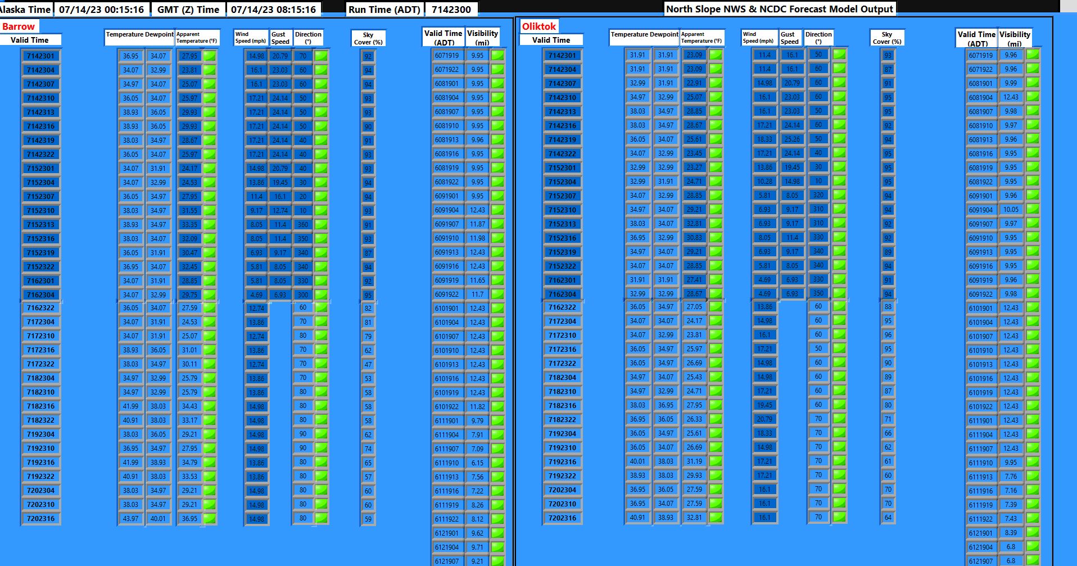Select Barrow valid time cell 7142310
Viewport: 1077px width, 566px height.
tap(41, 98)
